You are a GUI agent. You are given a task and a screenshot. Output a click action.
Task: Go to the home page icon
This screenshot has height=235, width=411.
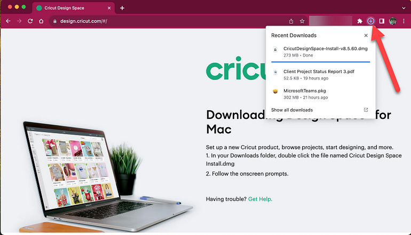tap(41, 21)
